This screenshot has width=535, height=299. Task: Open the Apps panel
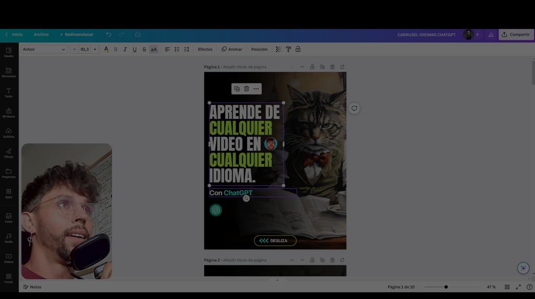[x=8, y=193]
